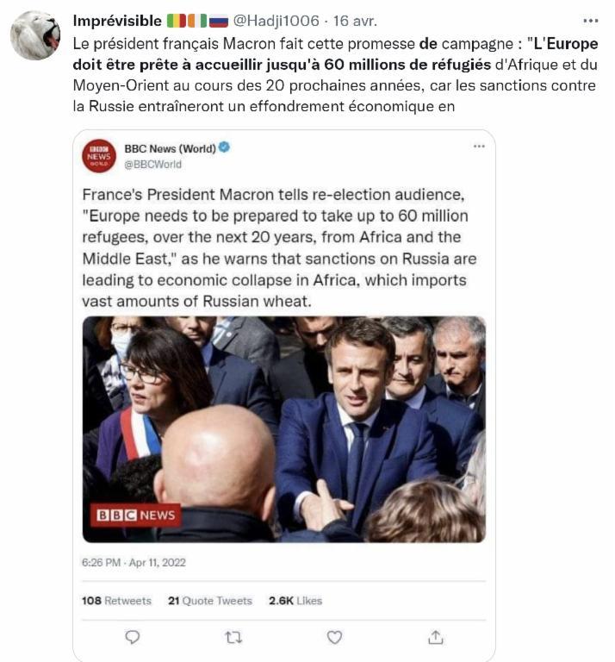Open the Imprévisible display name

click(x=117, y=21)
